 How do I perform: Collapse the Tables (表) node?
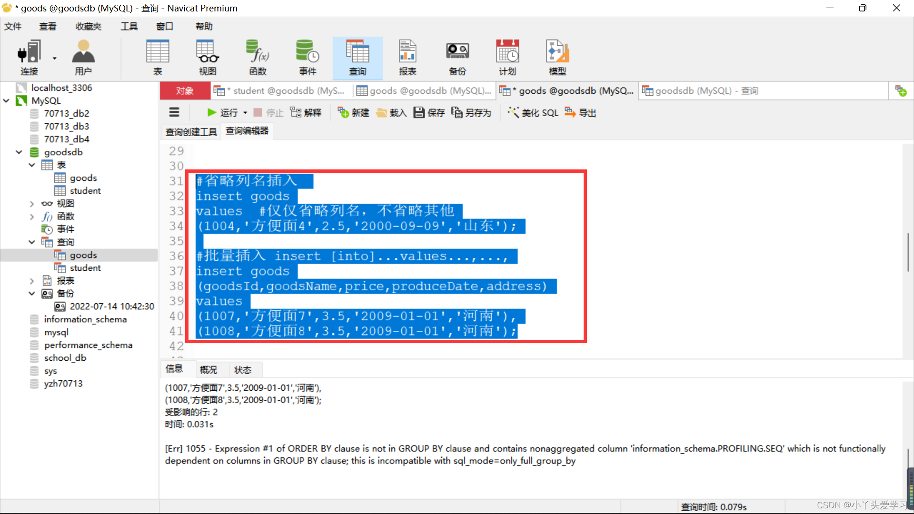[32, 165]
